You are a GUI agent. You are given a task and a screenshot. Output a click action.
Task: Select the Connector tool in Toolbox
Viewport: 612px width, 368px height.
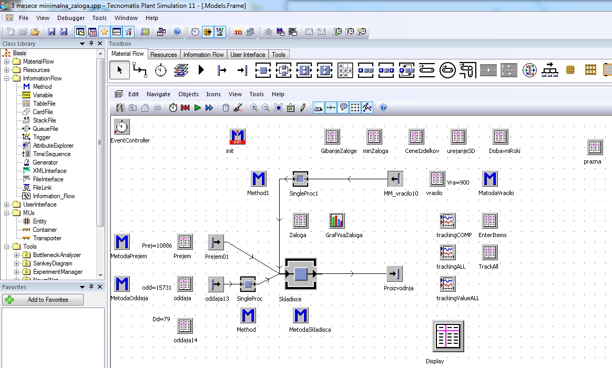coord(140,69)
